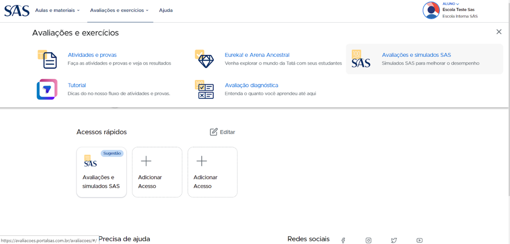Click the first Adicionar Acesso label

150,182
